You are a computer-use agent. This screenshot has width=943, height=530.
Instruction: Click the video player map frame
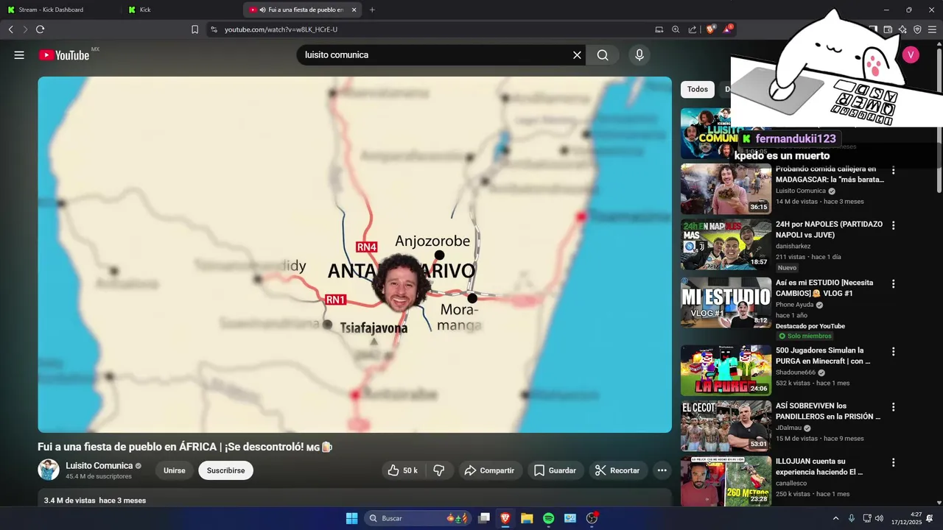[x=354, y=255]
